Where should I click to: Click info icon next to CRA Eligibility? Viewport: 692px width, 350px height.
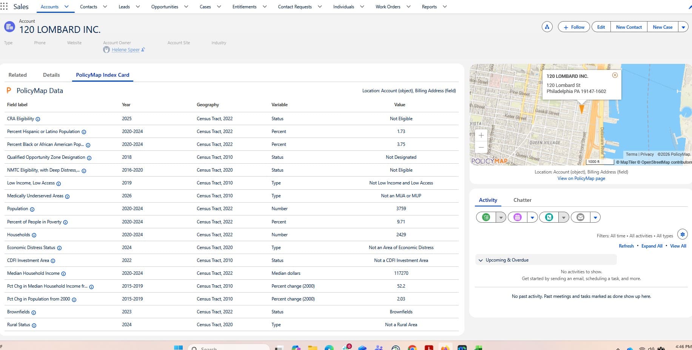pyautogui.click(x=38, y=119)
